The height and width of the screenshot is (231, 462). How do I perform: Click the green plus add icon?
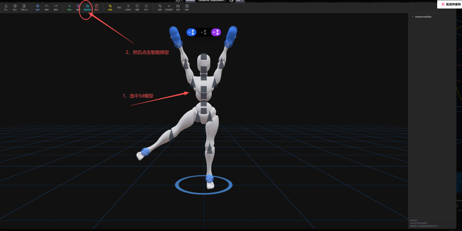pos(69,6)
